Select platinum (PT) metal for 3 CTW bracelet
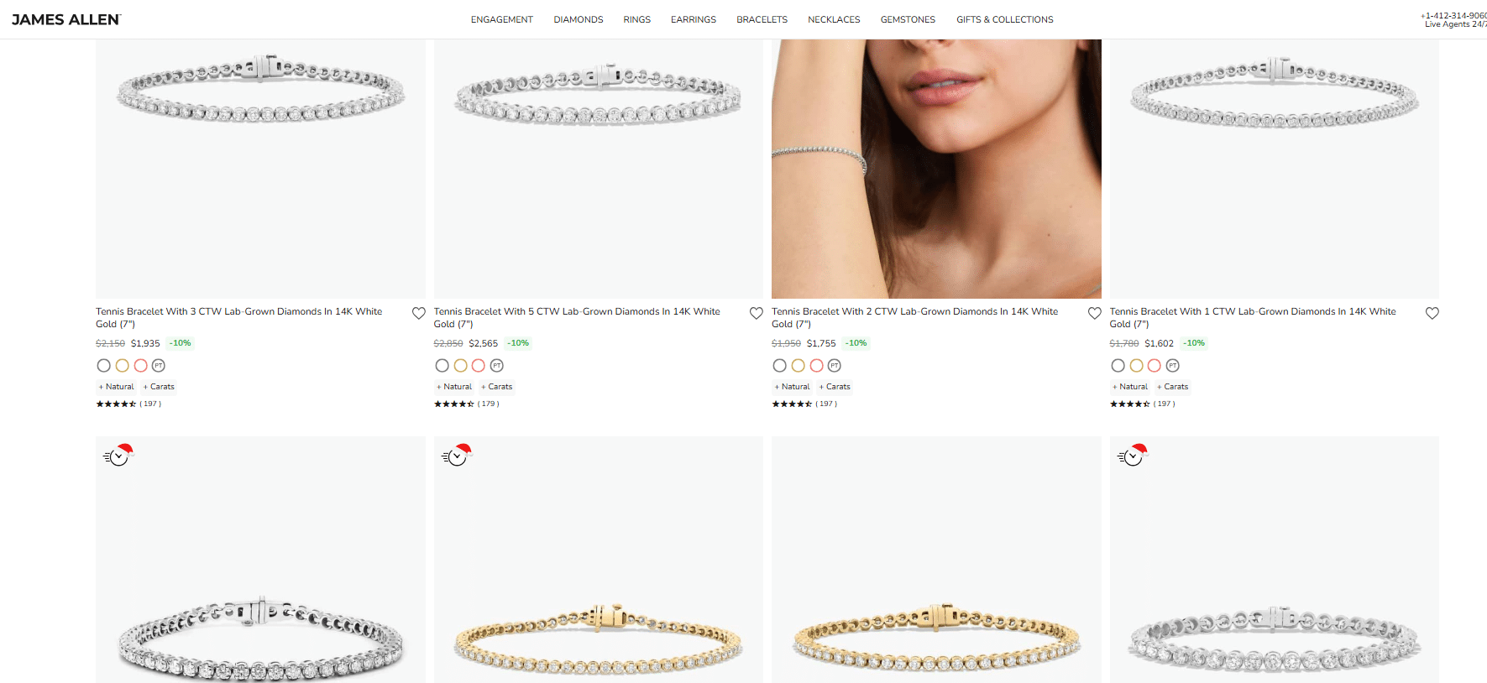The width and height of the screenshot is (1487, 683). tap(159, 365)
